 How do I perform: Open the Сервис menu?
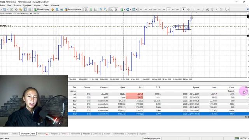pyautogui.click(x=37, y=5)
